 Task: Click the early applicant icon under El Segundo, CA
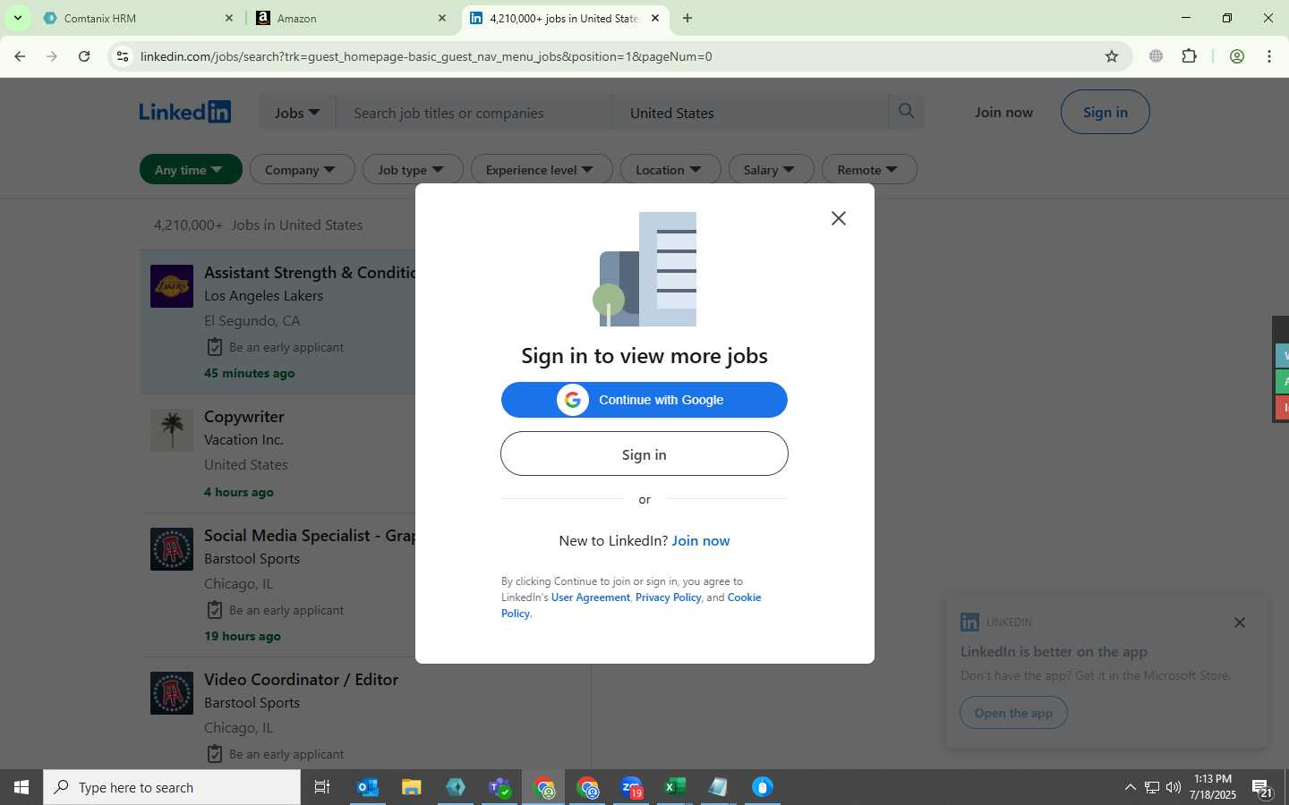click(x=214, y=347)
